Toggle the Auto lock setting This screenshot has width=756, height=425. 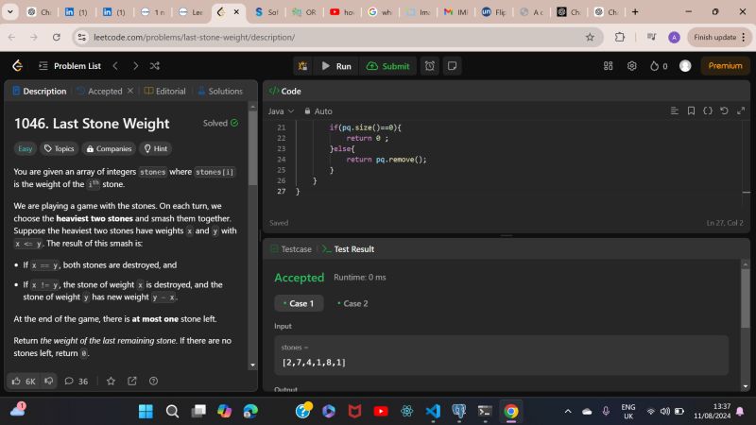[x=318, y=111]
